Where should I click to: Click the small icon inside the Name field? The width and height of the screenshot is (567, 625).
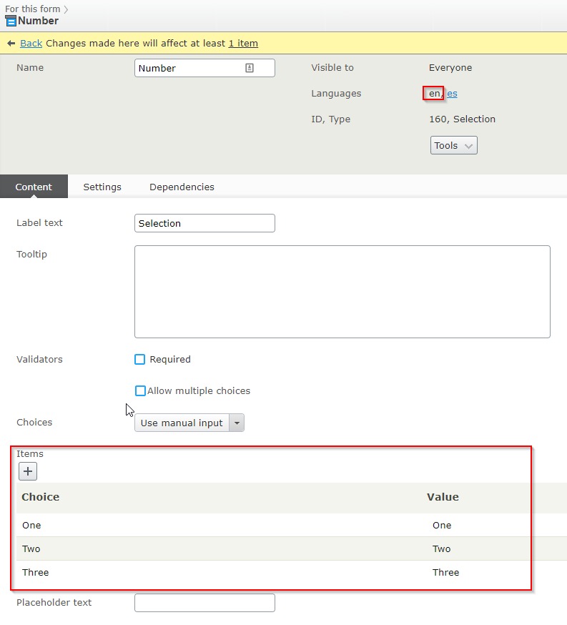pyautogui.click(x=250, y=68)
